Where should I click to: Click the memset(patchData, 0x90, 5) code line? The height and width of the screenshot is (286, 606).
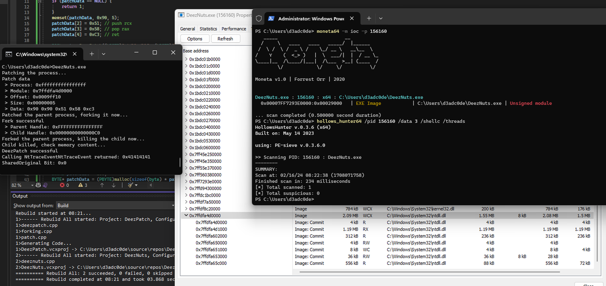click(85, 17)
